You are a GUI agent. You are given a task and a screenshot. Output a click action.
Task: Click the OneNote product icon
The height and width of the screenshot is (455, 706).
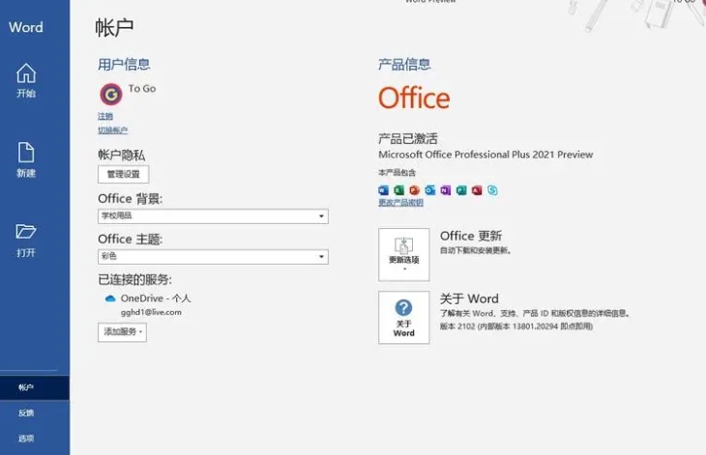click(445, 190)
